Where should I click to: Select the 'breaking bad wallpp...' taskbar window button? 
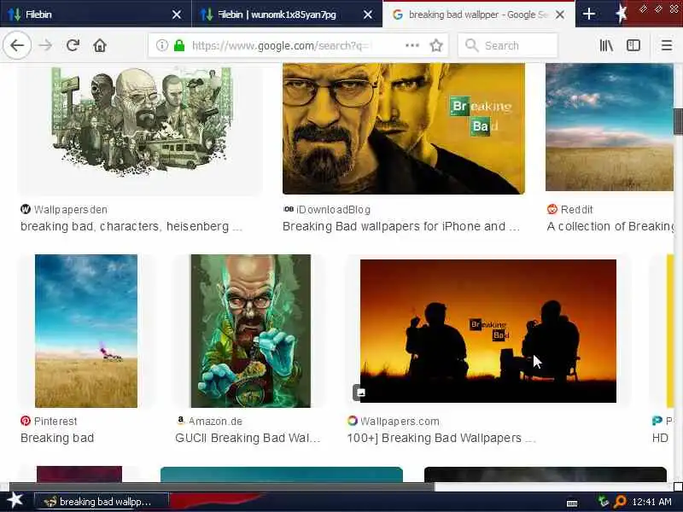pyautogui.click(x=101, y=502)
